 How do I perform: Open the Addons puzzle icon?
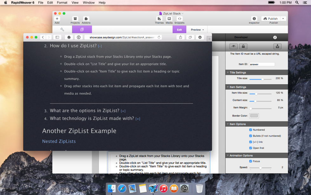point(86,18)
